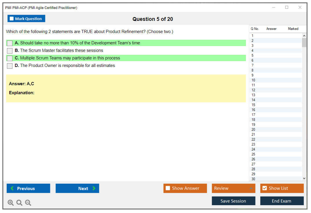Save the current exam session
Screen dimensions: 311x213
233,201
